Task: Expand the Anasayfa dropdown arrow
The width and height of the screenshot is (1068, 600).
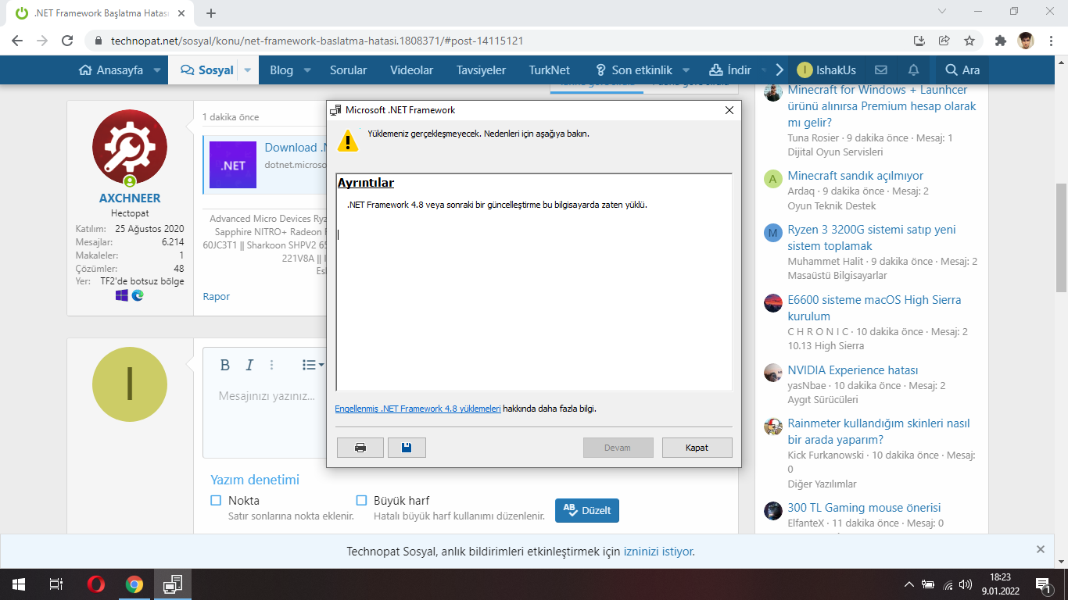Action: click(157, 70)
